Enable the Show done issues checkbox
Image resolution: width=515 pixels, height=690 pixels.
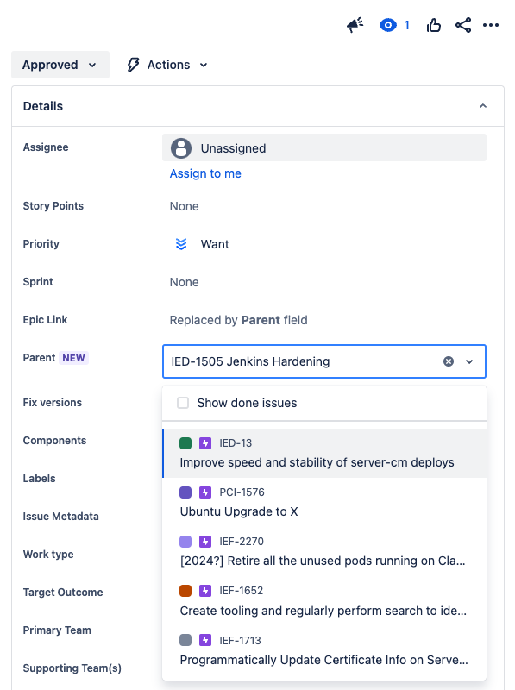tap(182, 401)
